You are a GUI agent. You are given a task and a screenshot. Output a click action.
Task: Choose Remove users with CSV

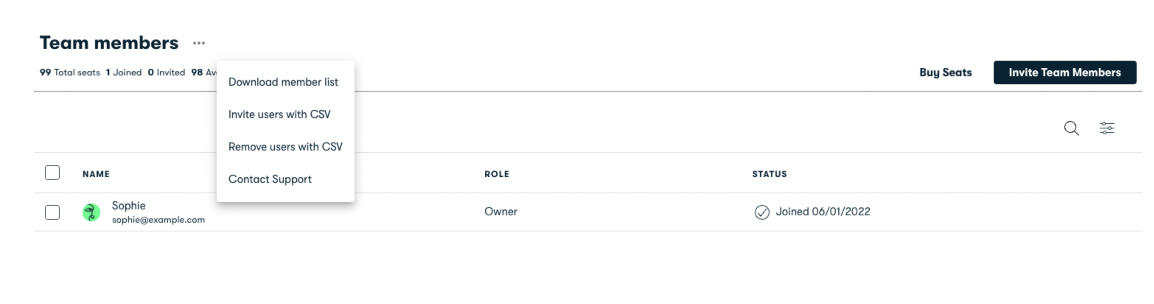pyautogui.click(x=285, y=146)
